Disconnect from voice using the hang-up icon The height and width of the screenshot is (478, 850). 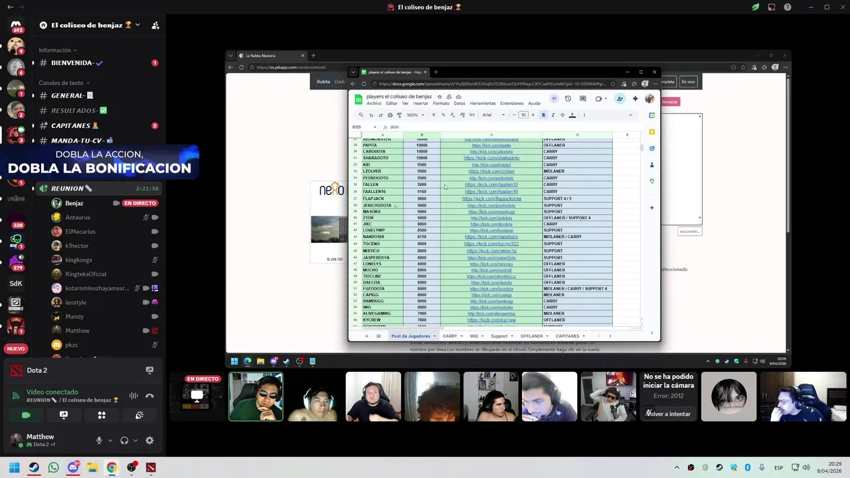(149, 396)
